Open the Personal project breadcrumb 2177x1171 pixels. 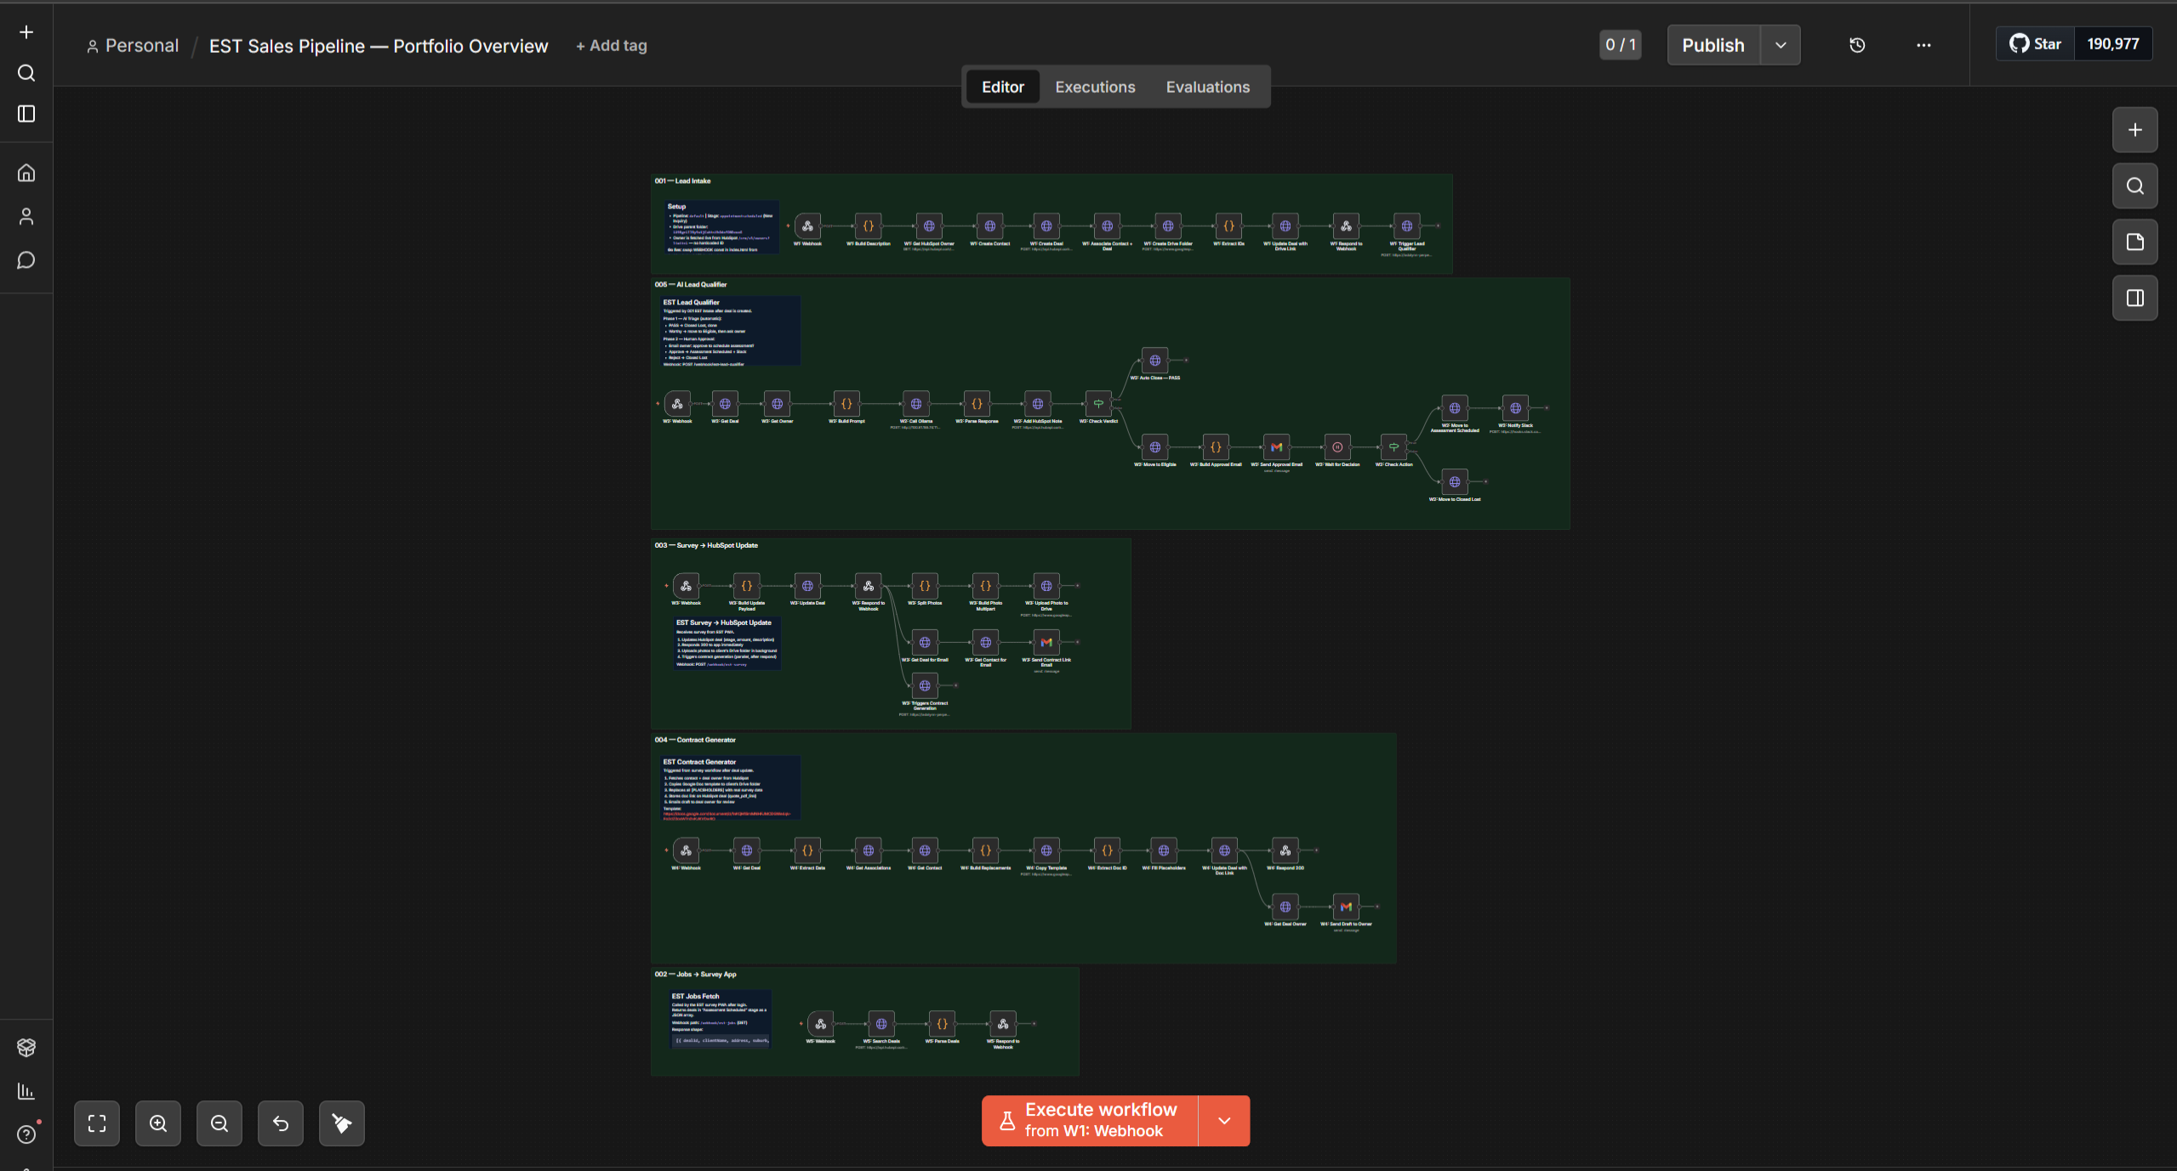pyautogui.click(x=133, y=46)
